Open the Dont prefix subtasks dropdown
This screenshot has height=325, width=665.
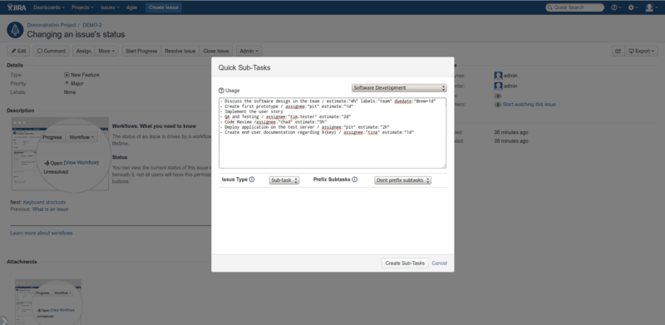pos(403,180)
